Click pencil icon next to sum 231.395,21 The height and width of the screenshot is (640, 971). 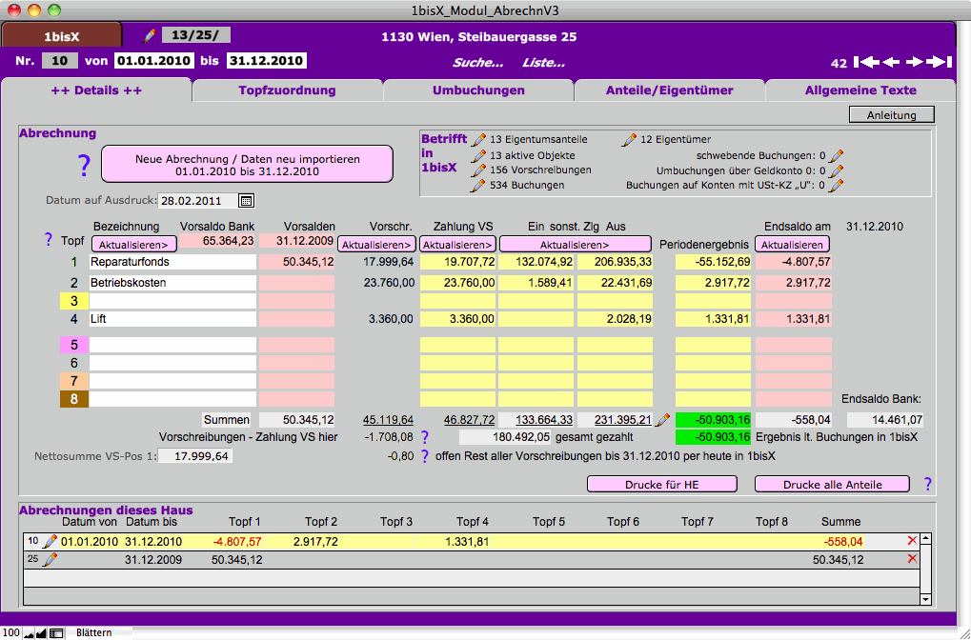point(663,419)
